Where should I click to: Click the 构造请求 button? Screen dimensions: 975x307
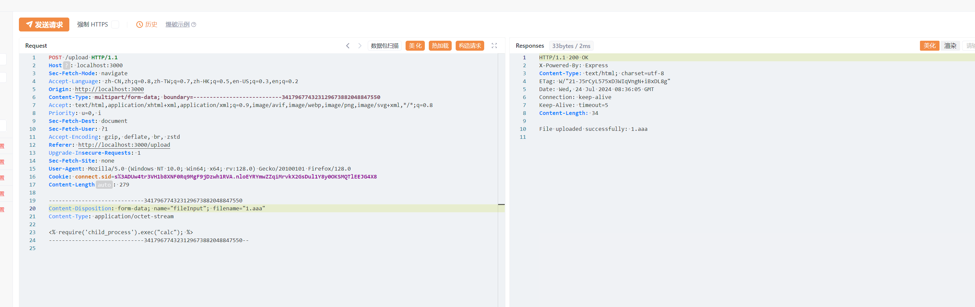pos(470,46)
